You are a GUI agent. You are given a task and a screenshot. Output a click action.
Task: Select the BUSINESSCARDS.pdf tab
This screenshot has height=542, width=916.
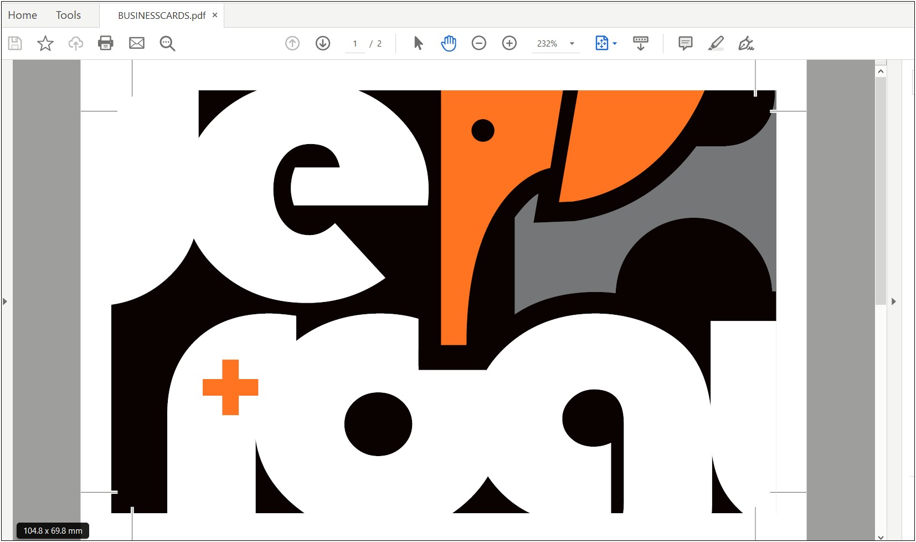pyautogui.click(x=162, y=16)
